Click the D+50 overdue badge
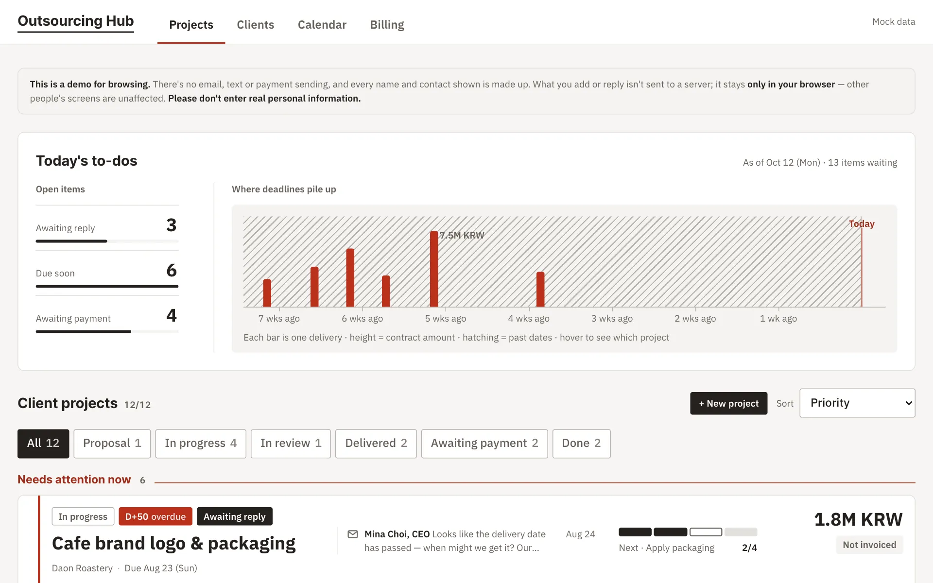The image size is (933, 583). 155,516
